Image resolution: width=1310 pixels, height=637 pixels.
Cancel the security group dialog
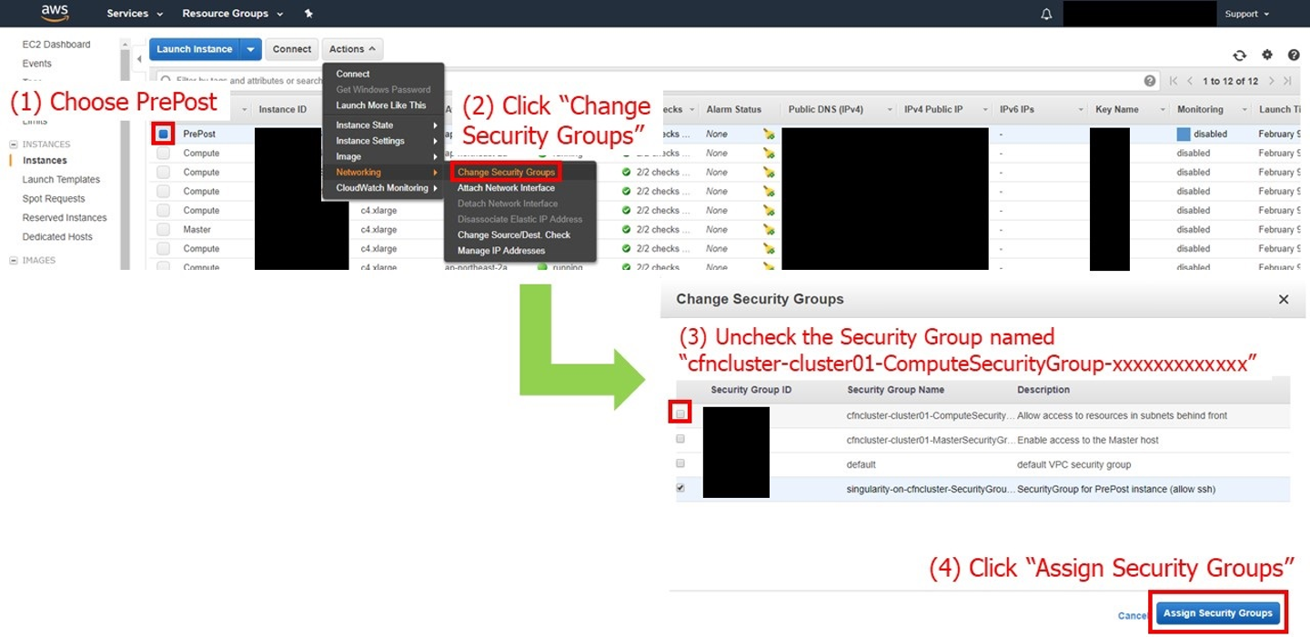point(1133,615)
